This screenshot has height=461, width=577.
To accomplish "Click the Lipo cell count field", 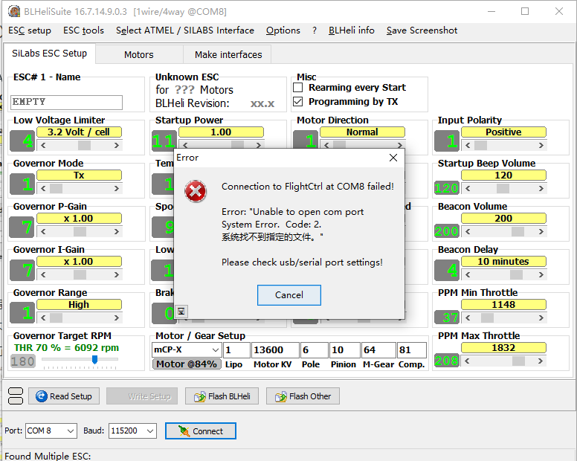I will (x=236, y=350).
